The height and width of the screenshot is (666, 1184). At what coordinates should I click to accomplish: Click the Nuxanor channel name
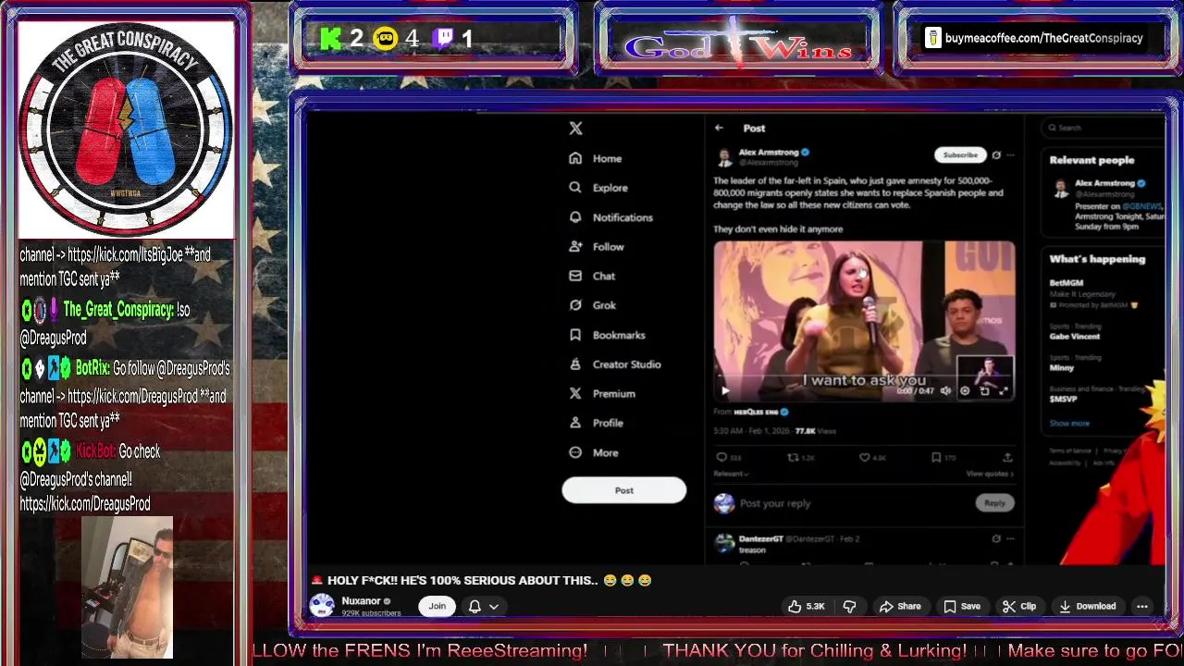click(x=361, y=601)
